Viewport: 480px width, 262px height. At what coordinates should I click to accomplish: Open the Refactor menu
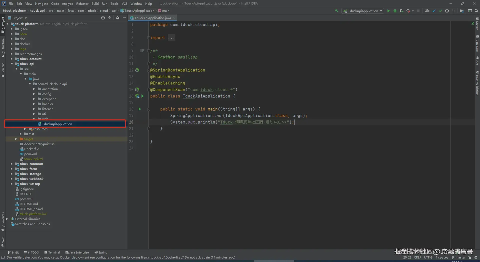[x=82, y=3]
